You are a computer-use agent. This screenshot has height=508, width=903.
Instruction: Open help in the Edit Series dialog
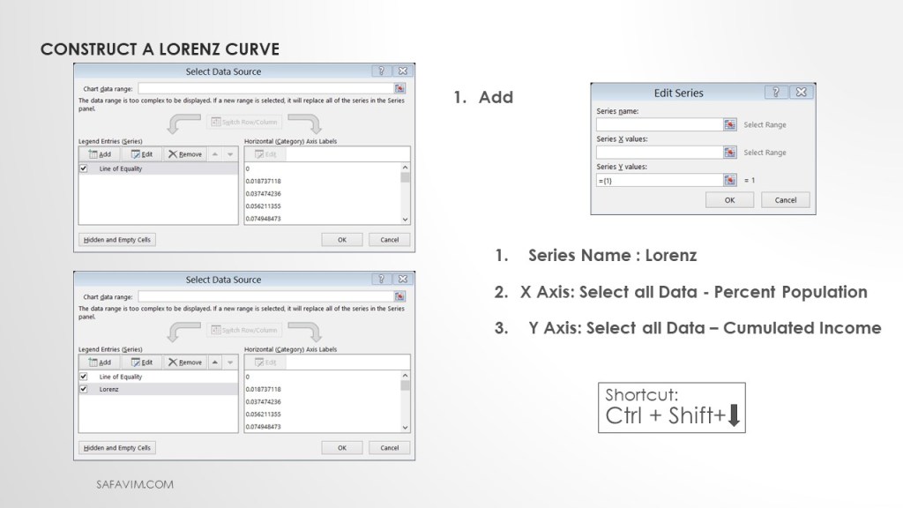click(x=777, y=93)
